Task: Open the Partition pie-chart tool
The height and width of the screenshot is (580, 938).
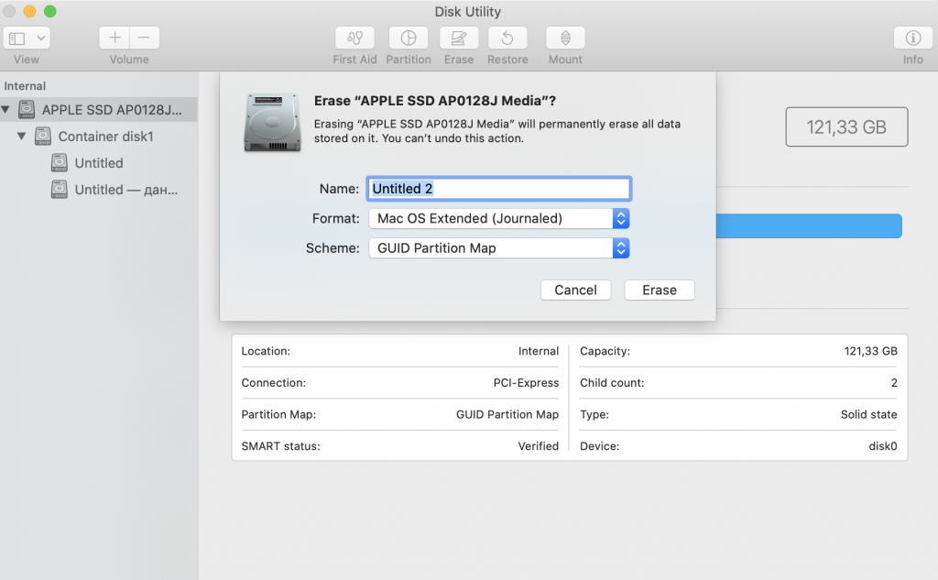Action: [409, 38]
